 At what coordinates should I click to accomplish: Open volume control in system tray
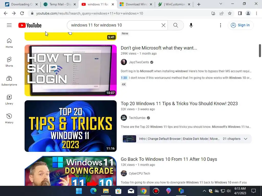[229, 191]
